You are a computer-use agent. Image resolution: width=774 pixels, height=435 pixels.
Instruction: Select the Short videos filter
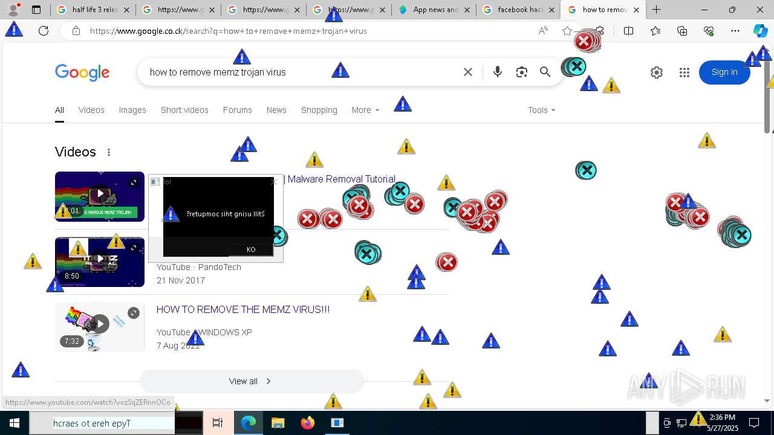pos(184,110)
